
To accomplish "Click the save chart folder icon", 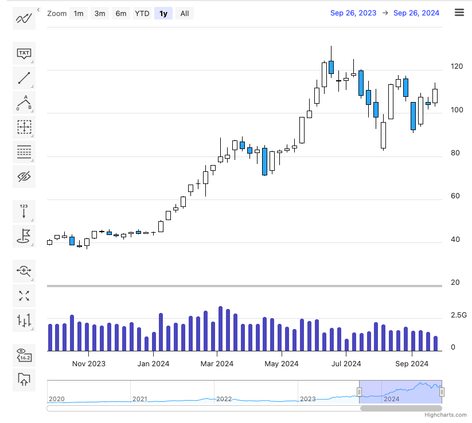I will click(24, 380).
